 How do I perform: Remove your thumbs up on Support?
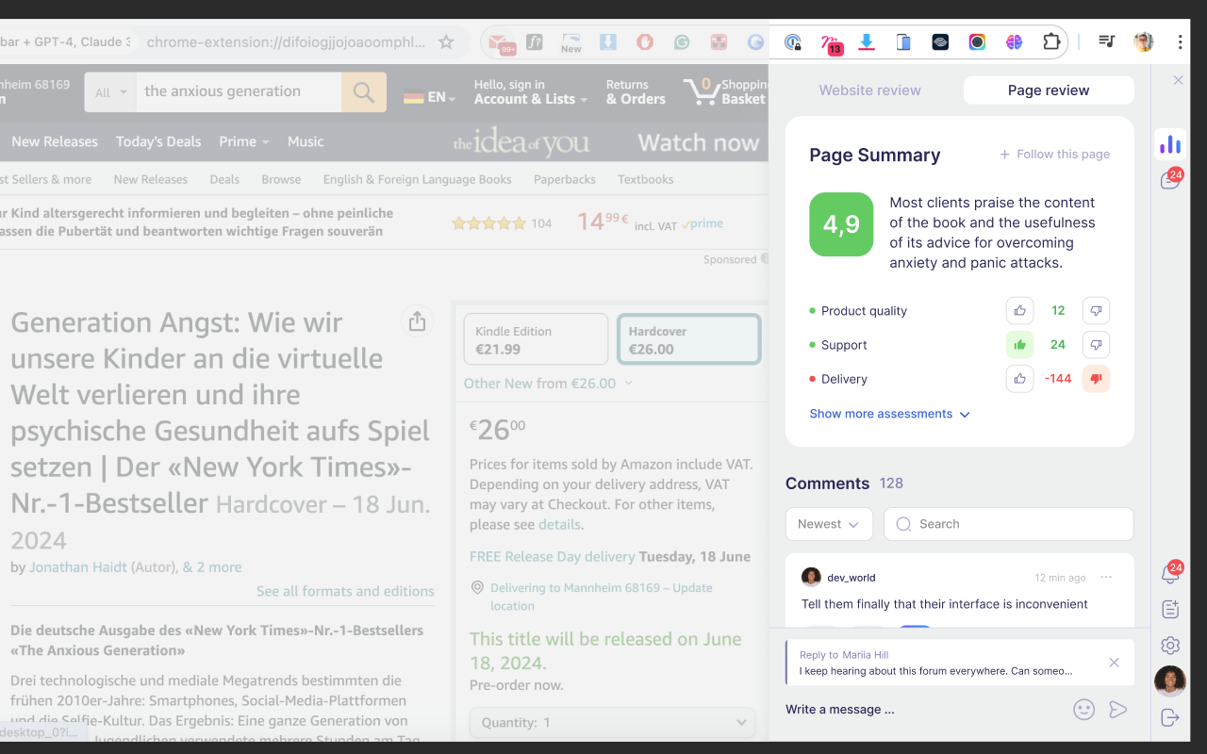coord(1019,344)
